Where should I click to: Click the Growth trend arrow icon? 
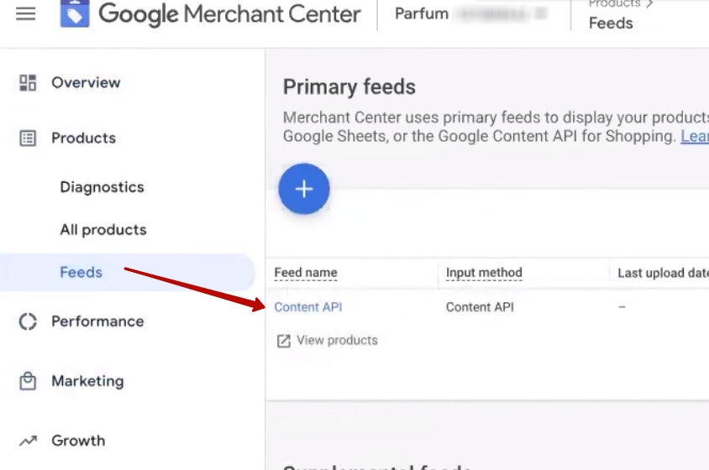tap(28, 441)
